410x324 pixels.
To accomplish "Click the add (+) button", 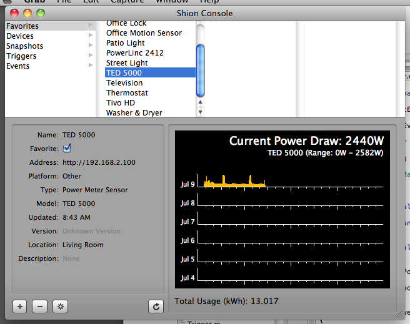I will (x=20, y=307).
